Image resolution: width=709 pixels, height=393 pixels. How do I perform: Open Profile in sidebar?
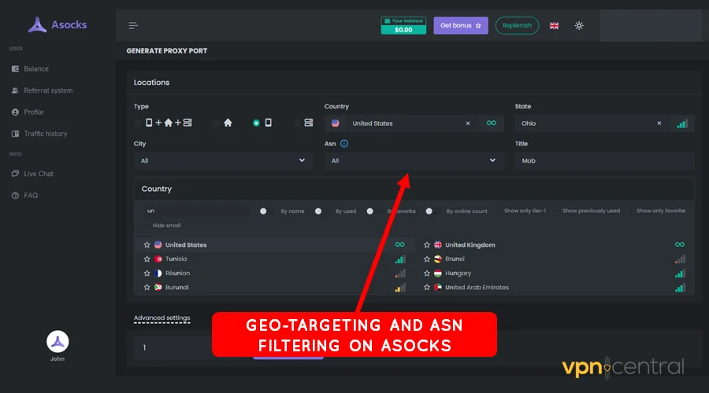[x=28, y=112]
